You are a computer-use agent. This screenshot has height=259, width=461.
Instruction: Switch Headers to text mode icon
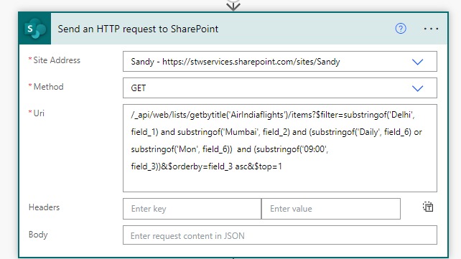click(428, 207)
